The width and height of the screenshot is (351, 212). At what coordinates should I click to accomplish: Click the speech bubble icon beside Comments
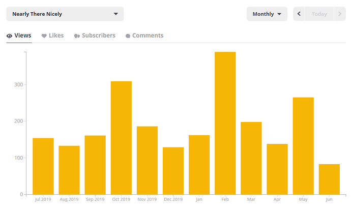click(128, 36)
